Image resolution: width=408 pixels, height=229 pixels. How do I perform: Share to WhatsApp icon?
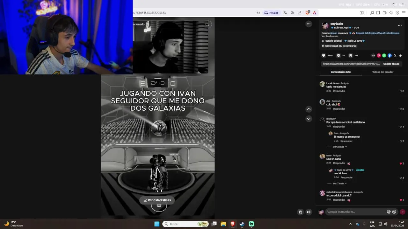384,55
